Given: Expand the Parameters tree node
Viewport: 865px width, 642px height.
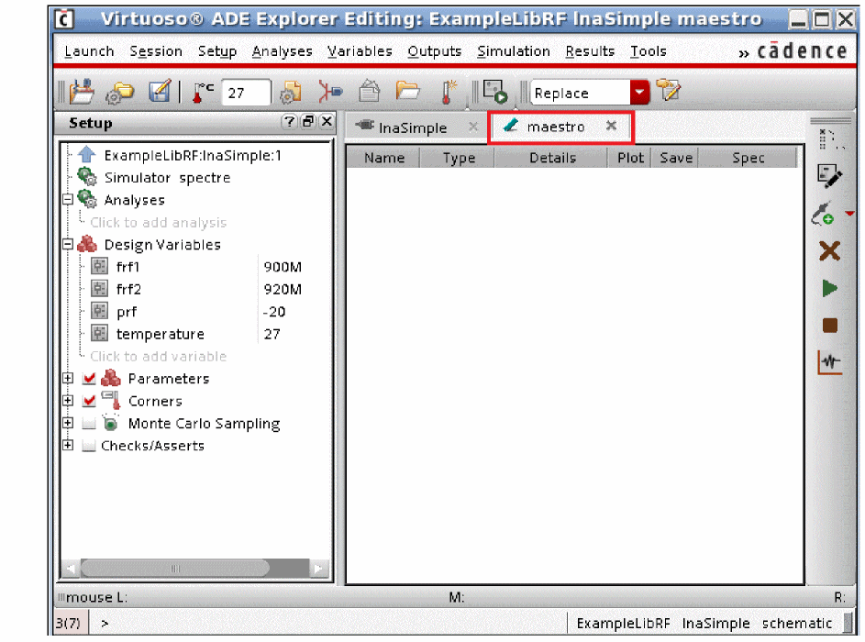Looking at the screenshot, I should tap(68, 379).
